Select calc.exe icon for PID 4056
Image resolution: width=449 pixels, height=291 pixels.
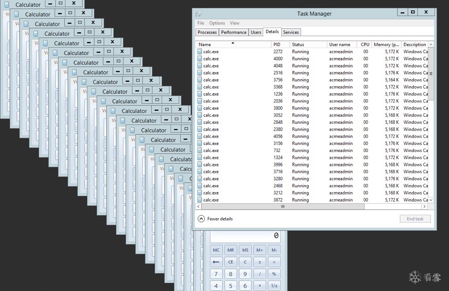coord(199,136)
